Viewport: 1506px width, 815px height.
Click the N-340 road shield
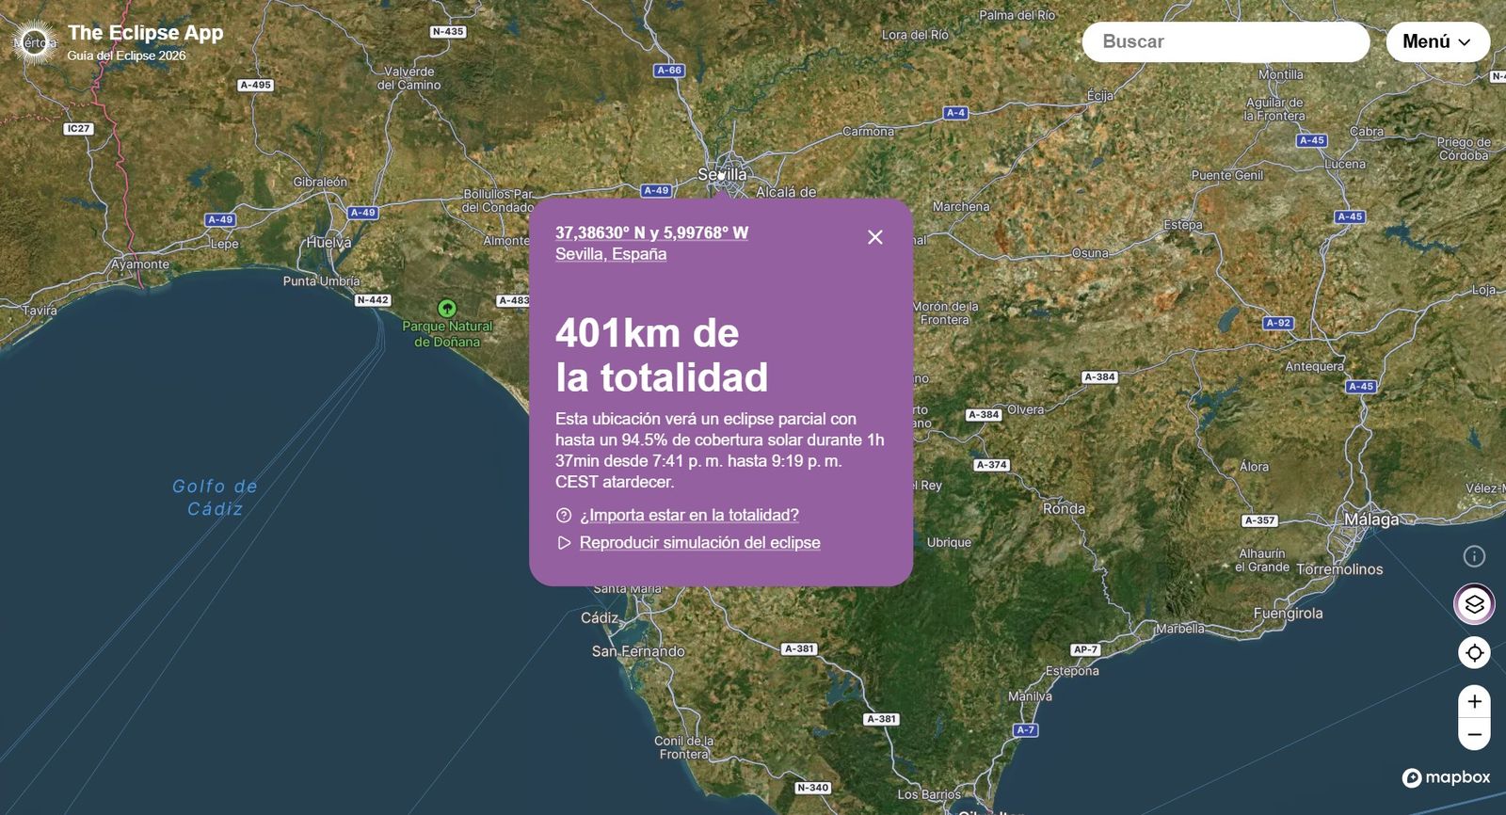812,788
